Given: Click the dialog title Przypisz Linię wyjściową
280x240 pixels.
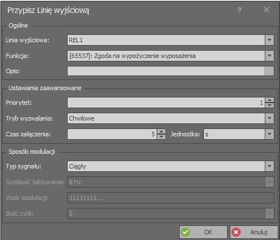Looking at the screenshot, I should (48, 10).
